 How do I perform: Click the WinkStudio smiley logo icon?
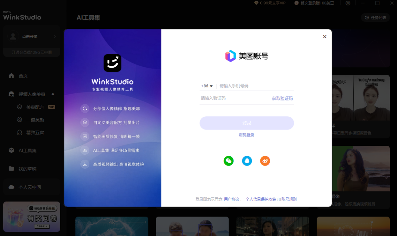(x=112, y=63)
